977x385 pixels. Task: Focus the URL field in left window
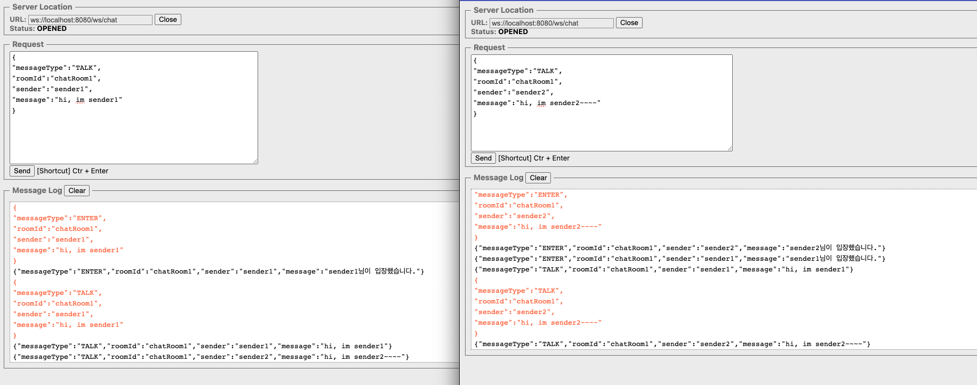click(x=90, y=20)
